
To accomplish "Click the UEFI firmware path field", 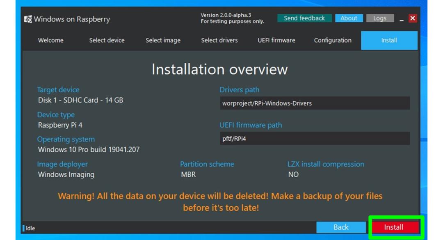I will [x=315, y=139].
